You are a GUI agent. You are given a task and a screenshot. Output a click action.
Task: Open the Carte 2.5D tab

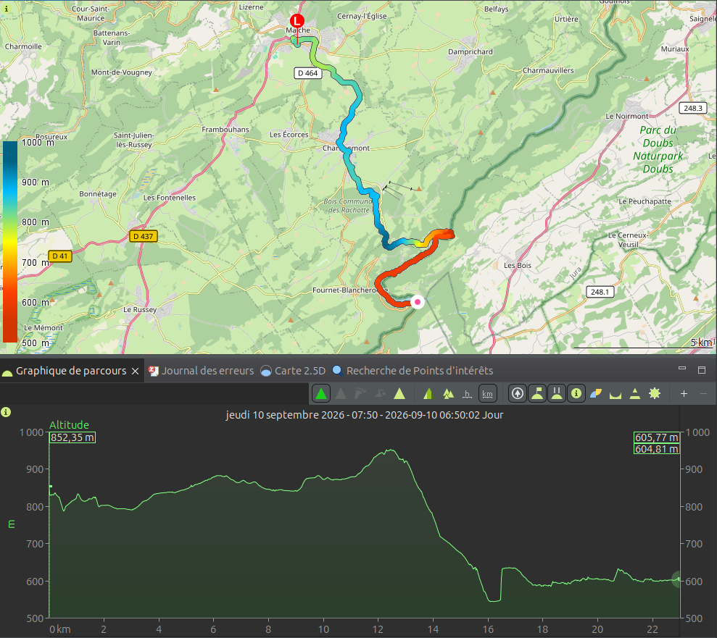pos(293,371)
